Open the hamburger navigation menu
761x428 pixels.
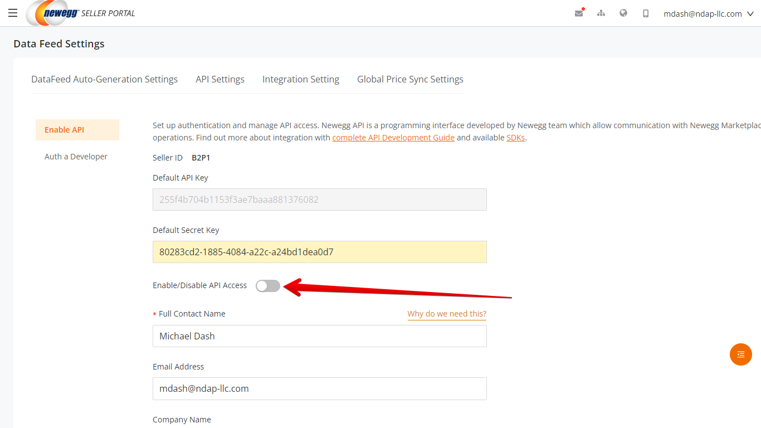tap(13, 13)
